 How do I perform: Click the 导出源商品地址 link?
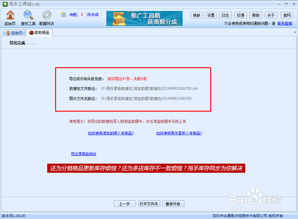[x=83, y=154]
